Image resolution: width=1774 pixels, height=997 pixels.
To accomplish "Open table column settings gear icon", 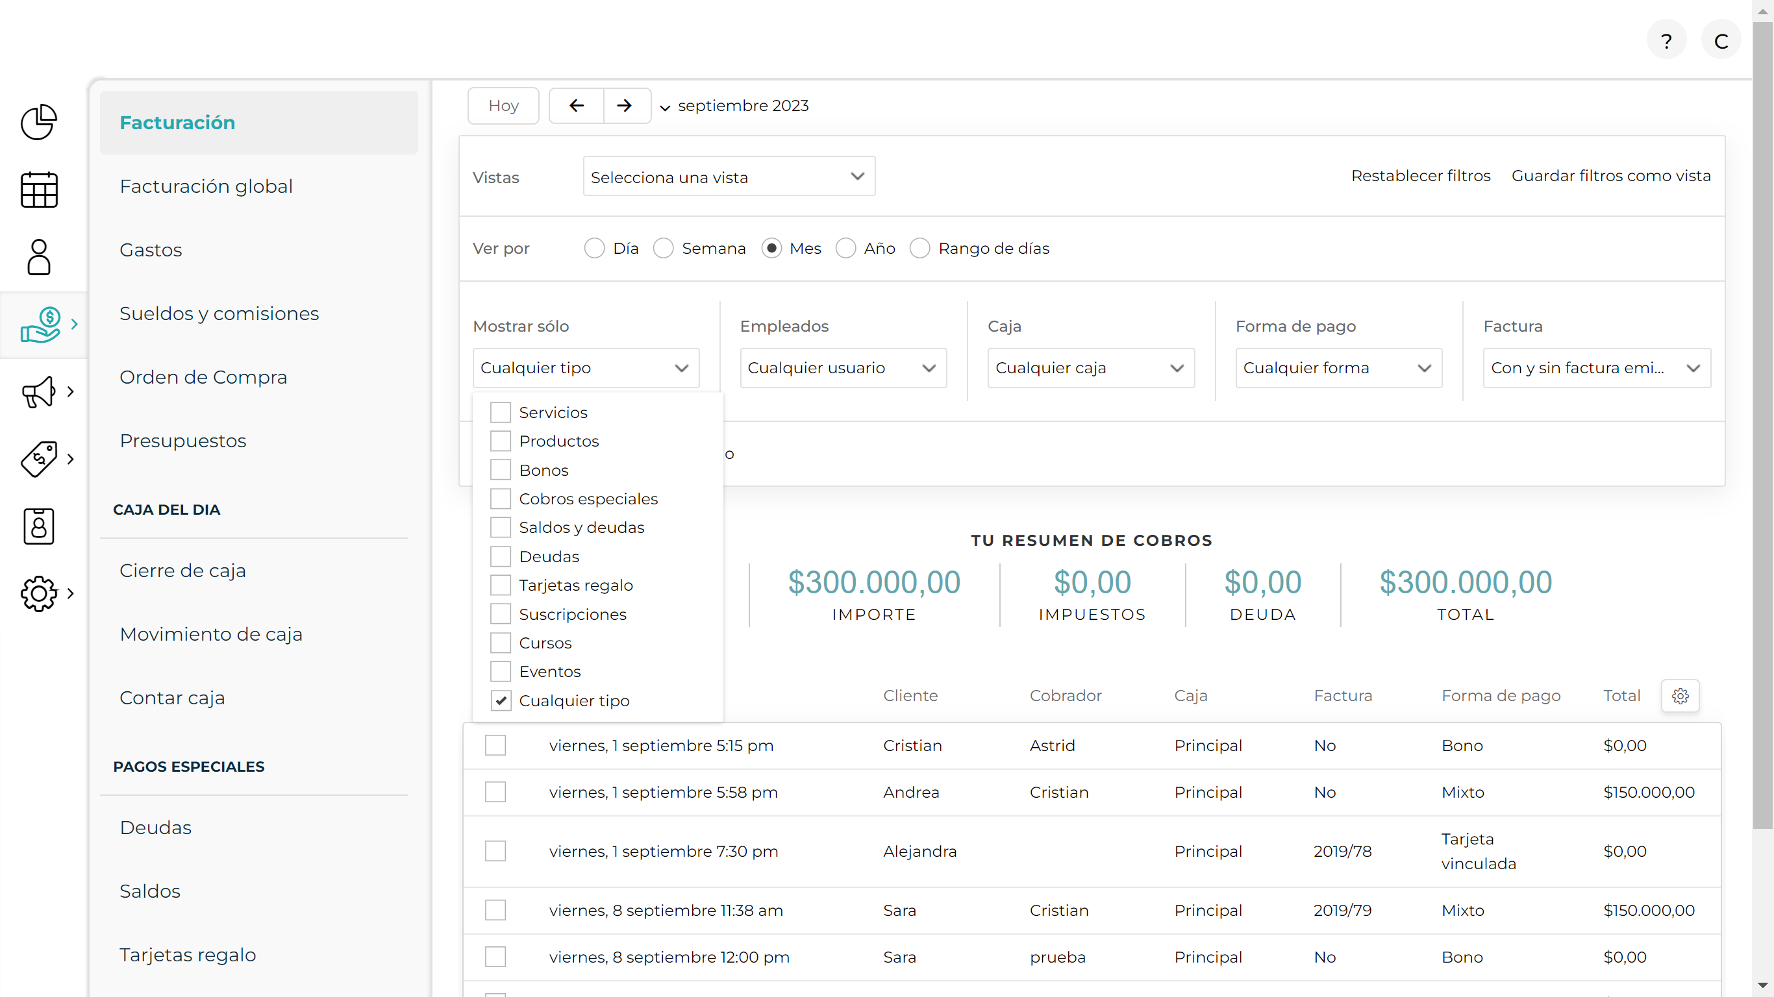I will (1680, 695).
